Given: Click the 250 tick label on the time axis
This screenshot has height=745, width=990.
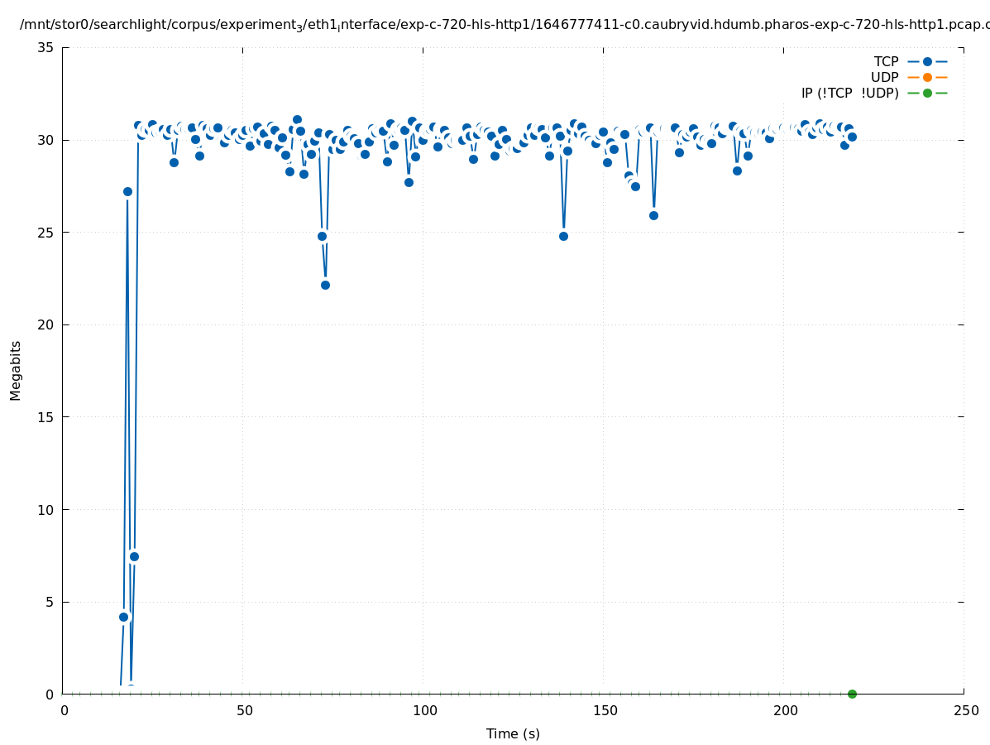Looking at the screenshot, I should (x=964, y=711).
